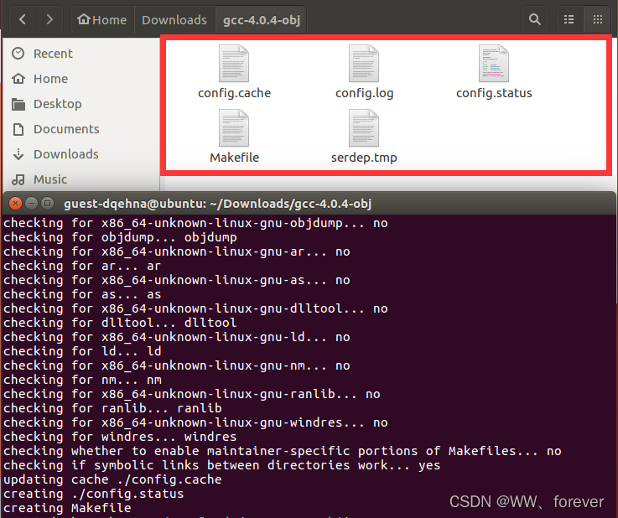This screenshot has height=518, width=618.
Task: Go back with the left arrow button
Action: [23, 19]
